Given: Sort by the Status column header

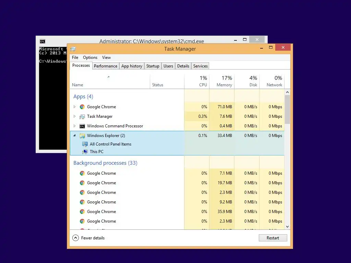Looking at the screenshot, I should (x=167, y=82).
